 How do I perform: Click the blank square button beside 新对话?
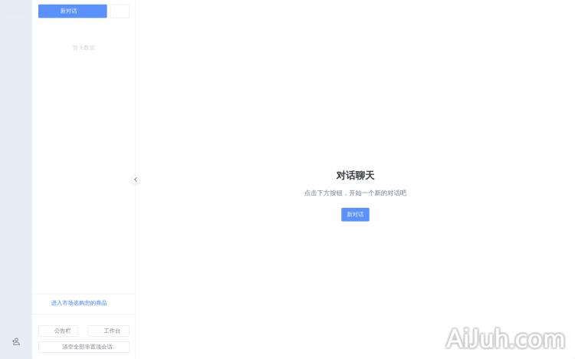(x=120, y=11)
